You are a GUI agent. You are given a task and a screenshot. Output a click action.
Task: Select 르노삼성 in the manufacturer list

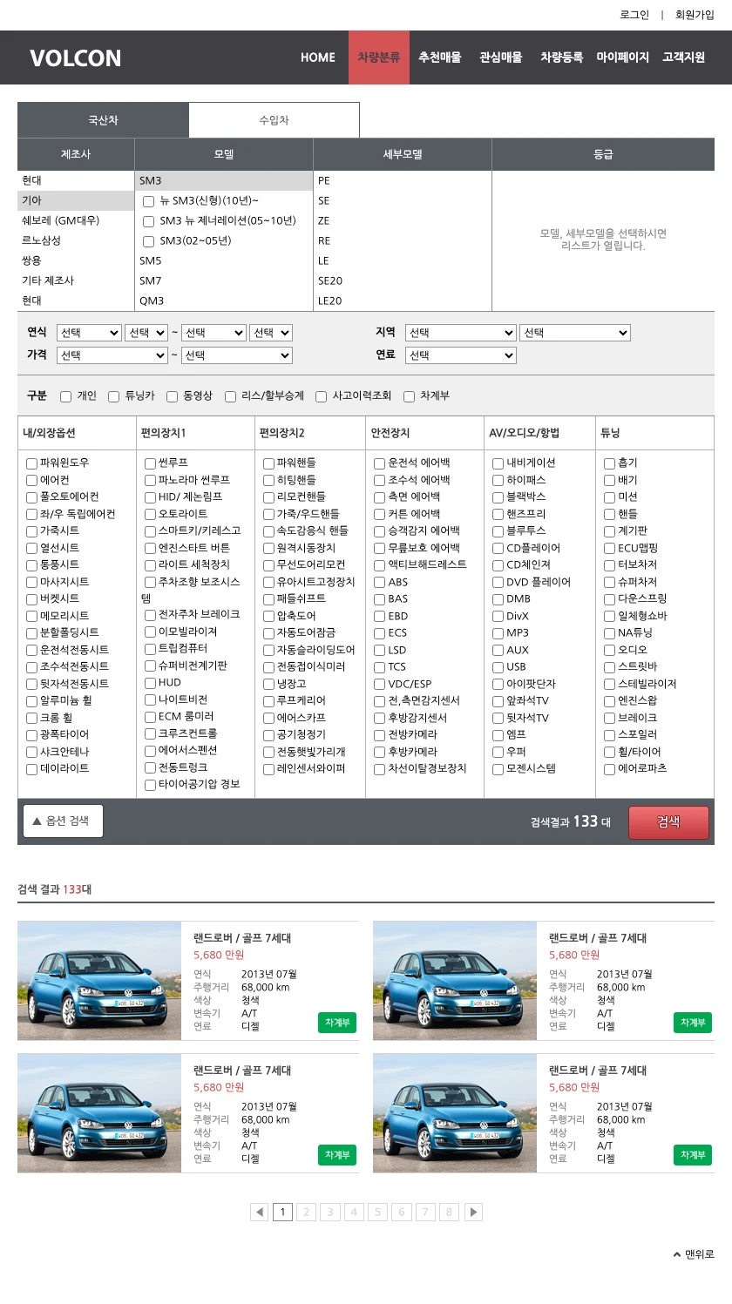tap(76, 240)
